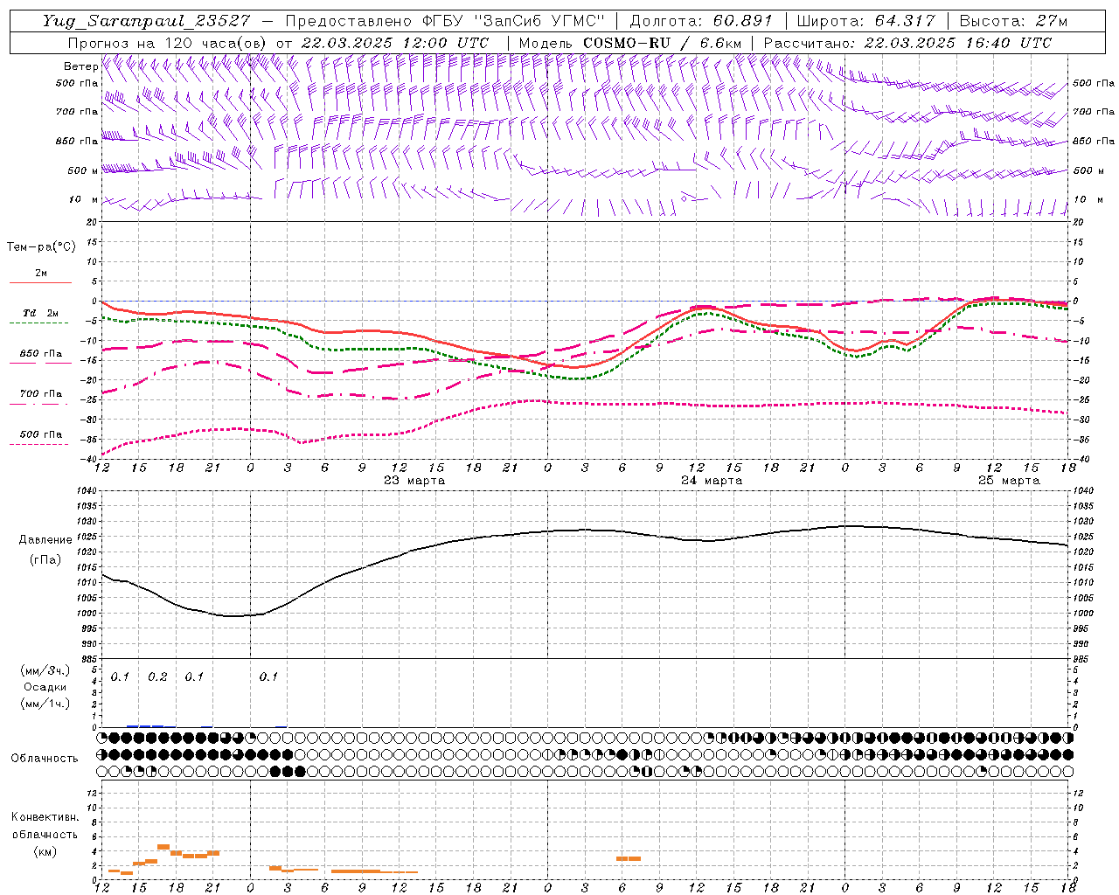Click the 25 марта date label
Image resolution: width=1119 pixels, height=895 pixels.
(x=1009, y=481)
